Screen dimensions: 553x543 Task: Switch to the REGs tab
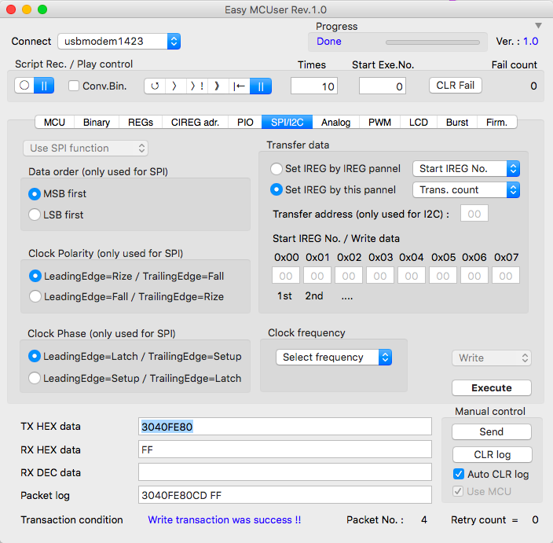(141, 122)
